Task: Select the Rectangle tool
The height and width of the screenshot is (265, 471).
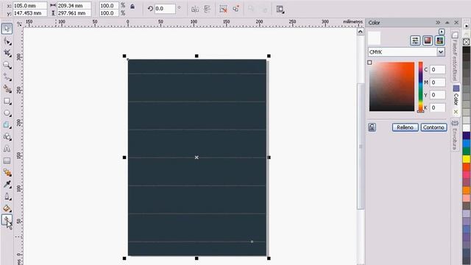Action: click(7, 102)
